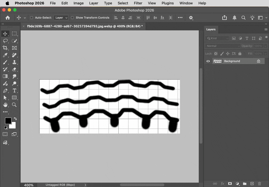Open the Discover lightbulb panel
The width and height of the screenshot is (269, 187).
pos(252,18)
